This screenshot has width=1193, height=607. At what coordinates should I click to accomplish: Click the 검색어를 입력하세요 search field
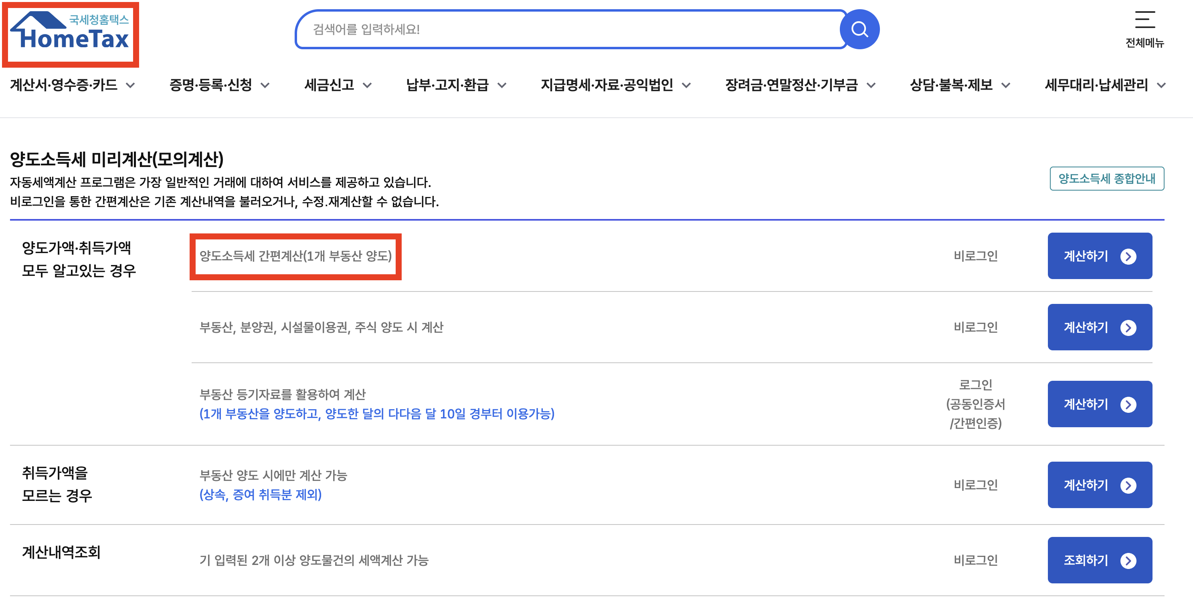tap(570, 30)
